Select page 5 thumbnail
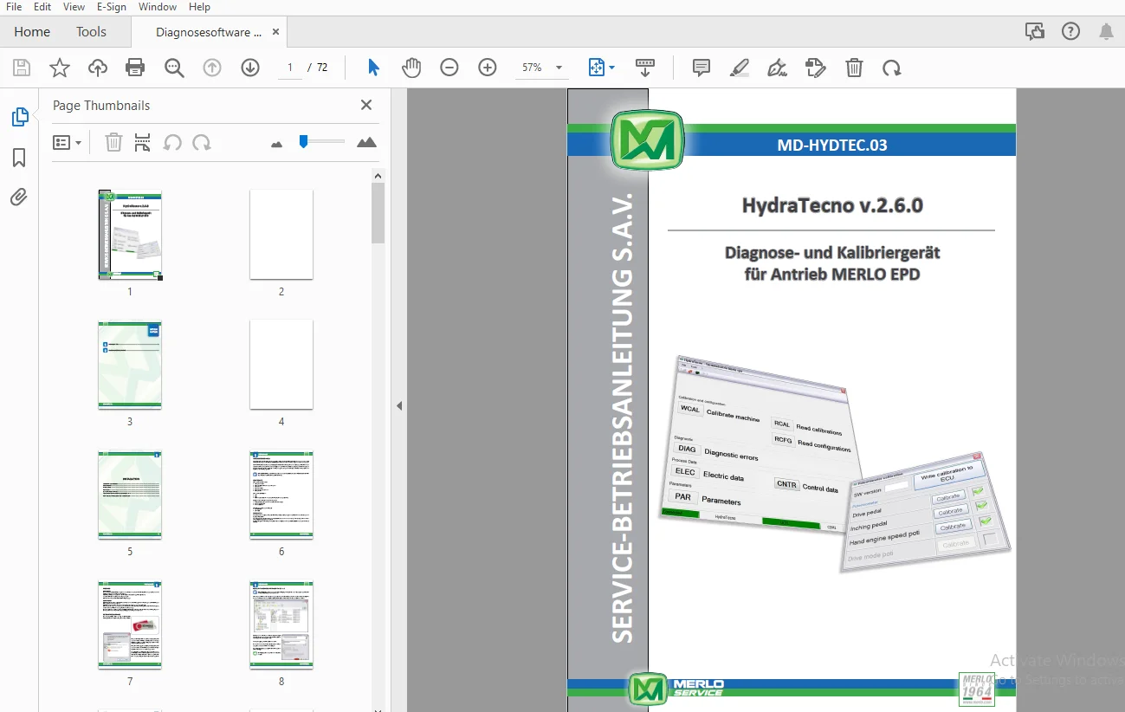 click(x=130, y=495)
